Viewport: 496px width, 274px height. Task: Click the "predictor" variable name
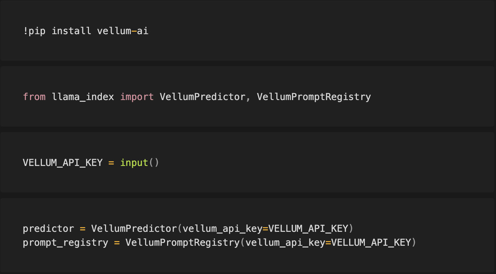tap(48, 229)
